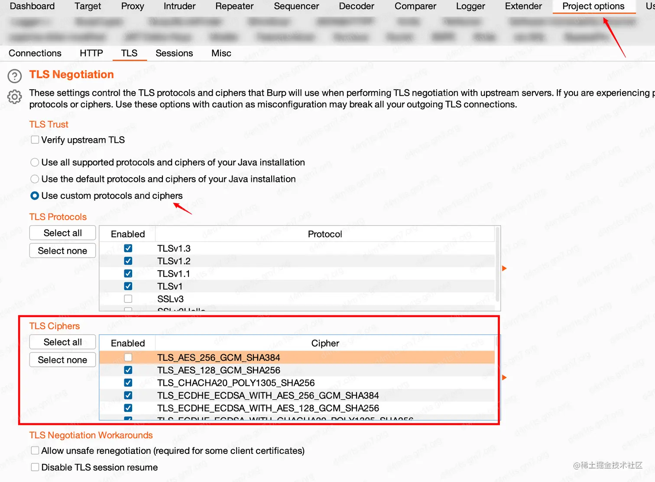This screenshot has width=655, height=482.
Task: Select the TLSv1.2 protocol row
Action: pyautogui.click(x=297, y=261)
